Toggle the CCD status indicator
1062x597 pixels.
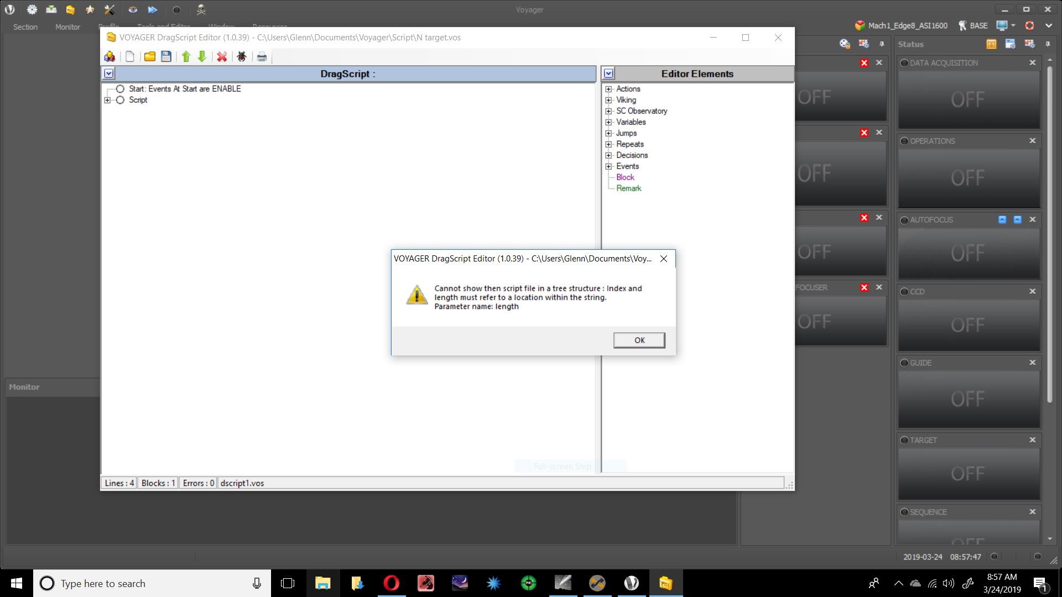[904, 291]
